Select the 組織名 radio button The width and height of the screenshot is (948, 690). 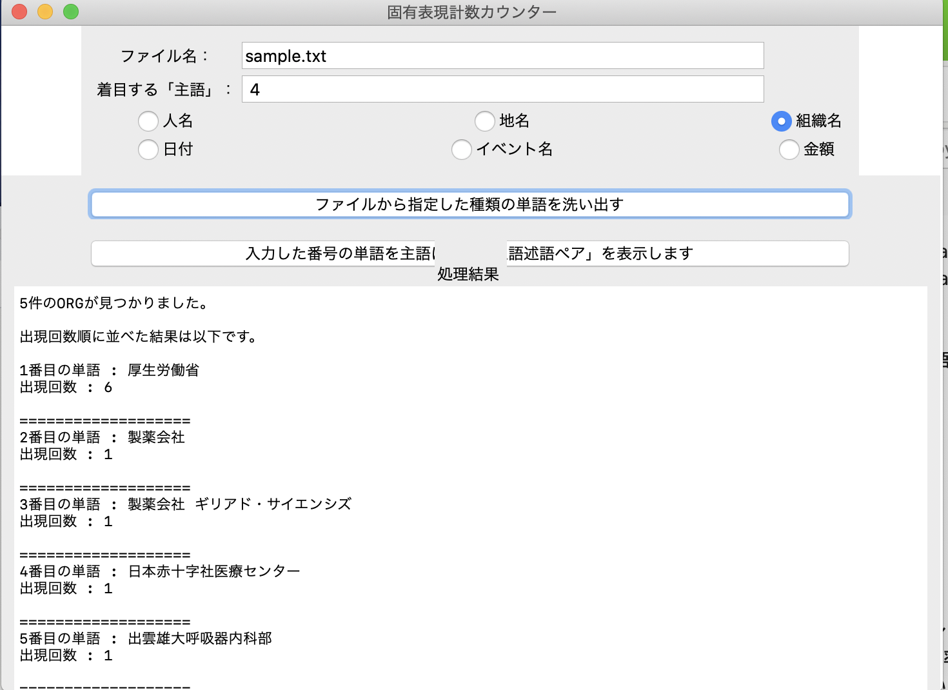point(780,121)
